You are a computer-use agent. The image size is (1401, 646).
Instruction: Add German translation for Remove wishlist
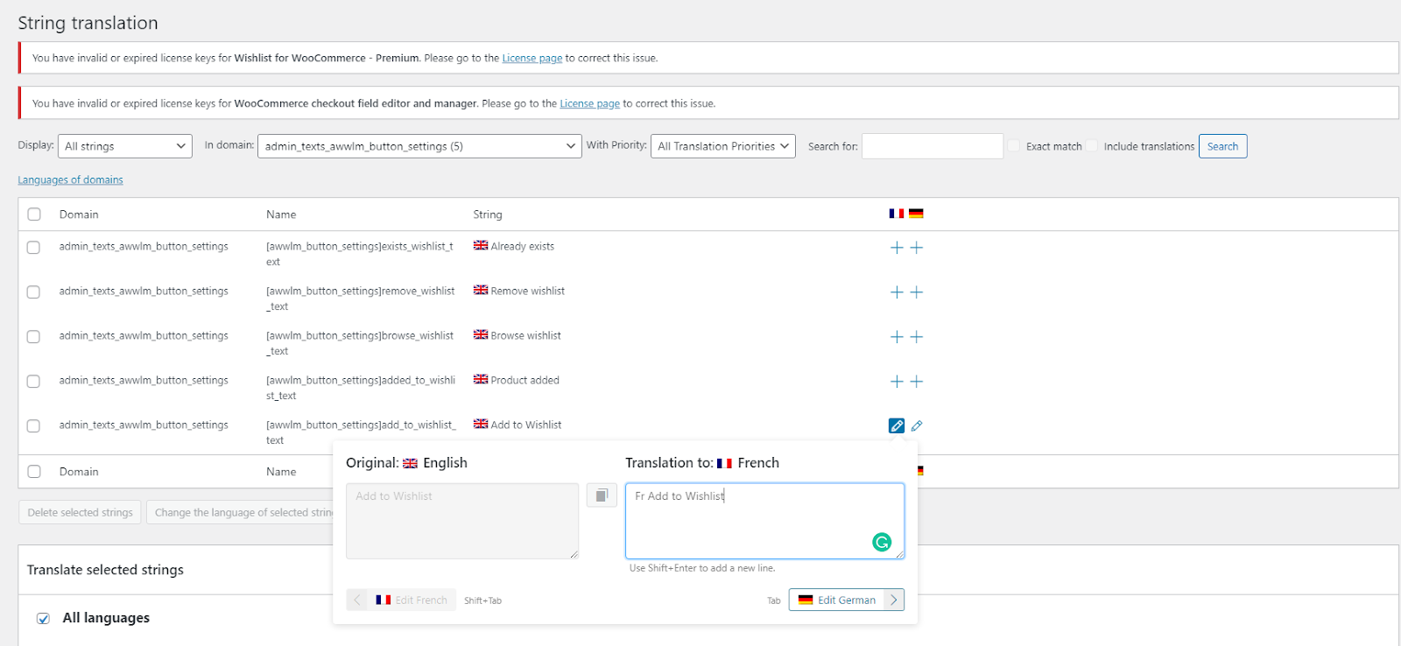coord(917,292)
